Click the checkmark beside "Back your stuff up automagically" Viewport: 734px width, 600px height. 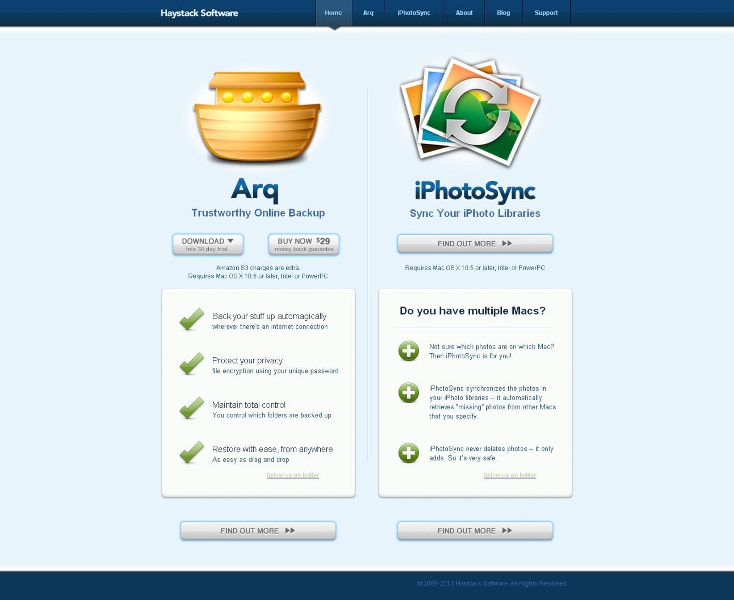[x=191, y=320]
